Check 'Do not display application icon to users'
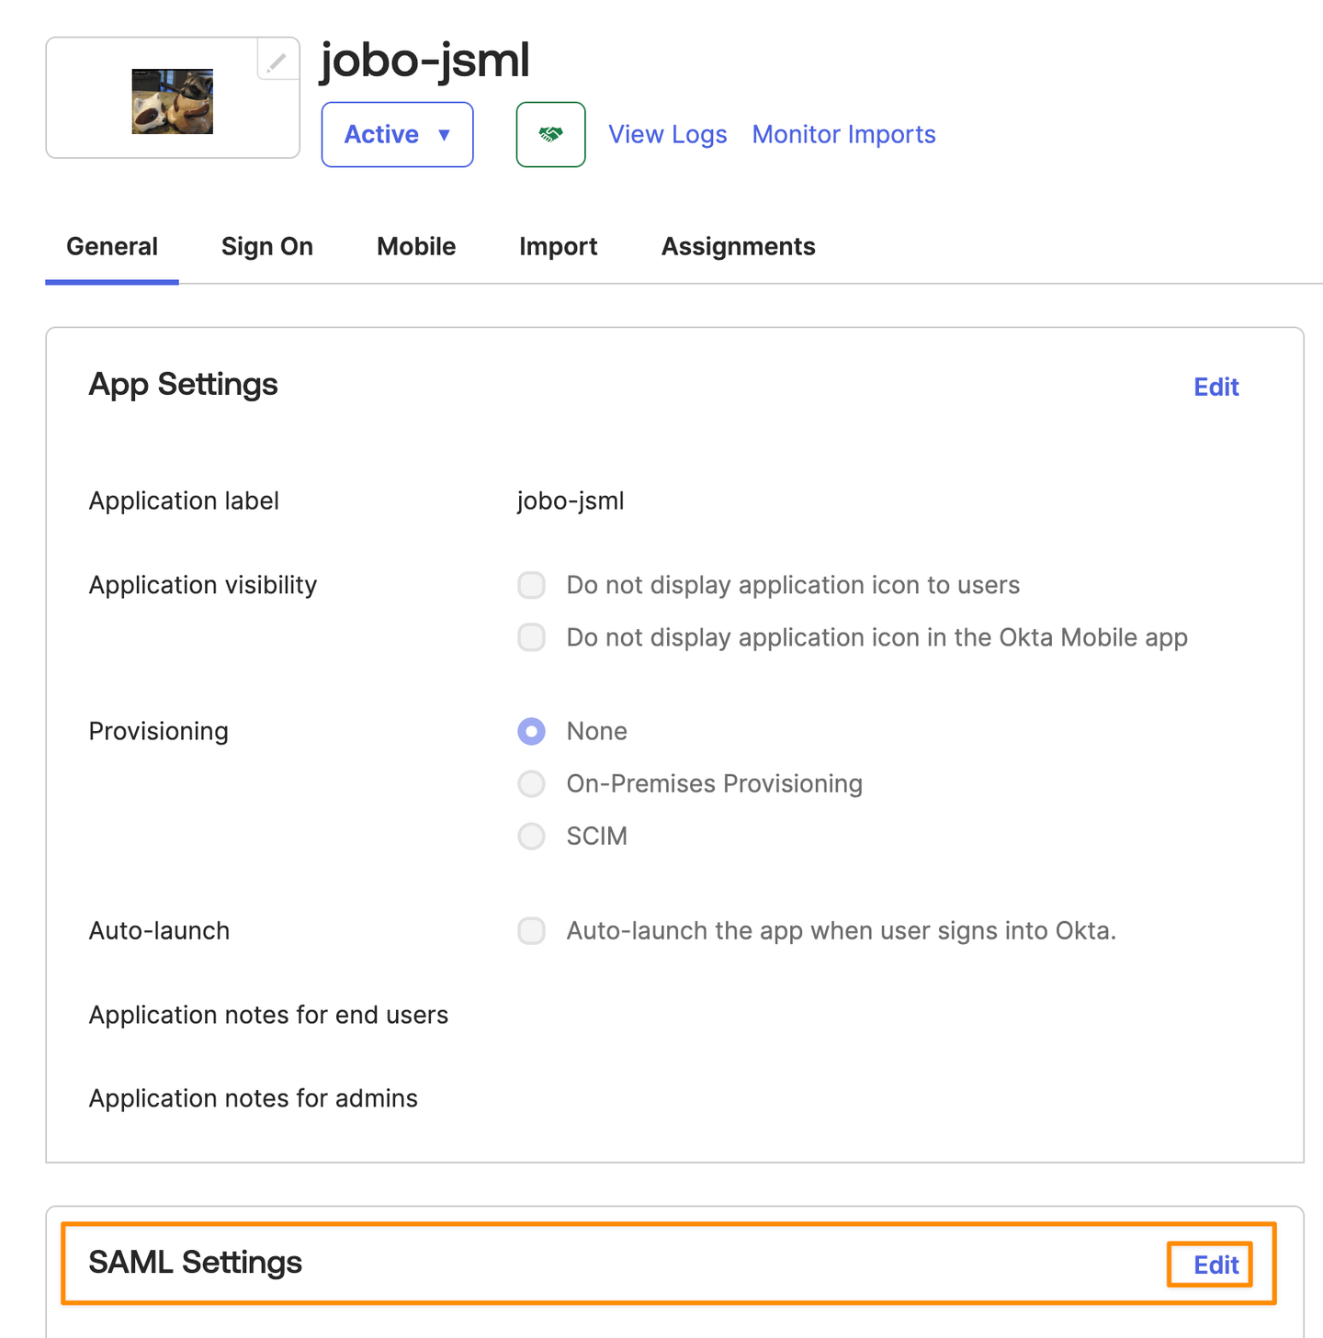 coord(532,585)
